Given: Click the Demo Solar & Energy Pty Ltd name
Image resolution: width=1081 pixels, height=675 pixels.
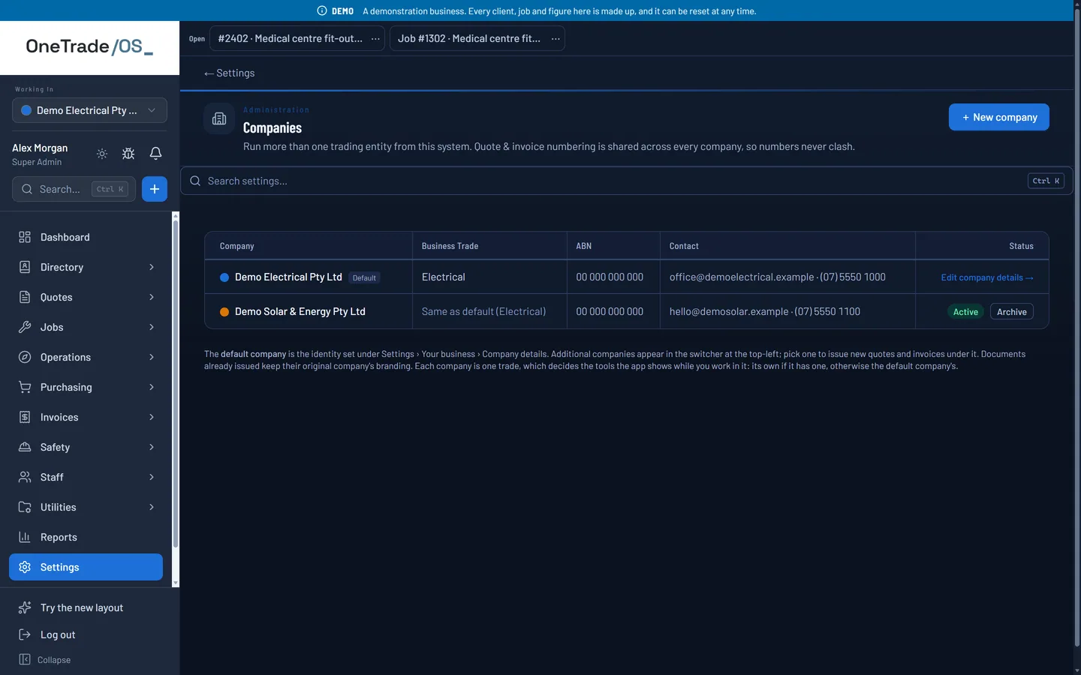Looking at the screenshot, I should click(x=300, y=312).
